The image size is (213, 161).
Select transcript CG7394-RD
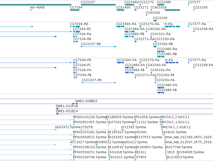pos(79,24)
